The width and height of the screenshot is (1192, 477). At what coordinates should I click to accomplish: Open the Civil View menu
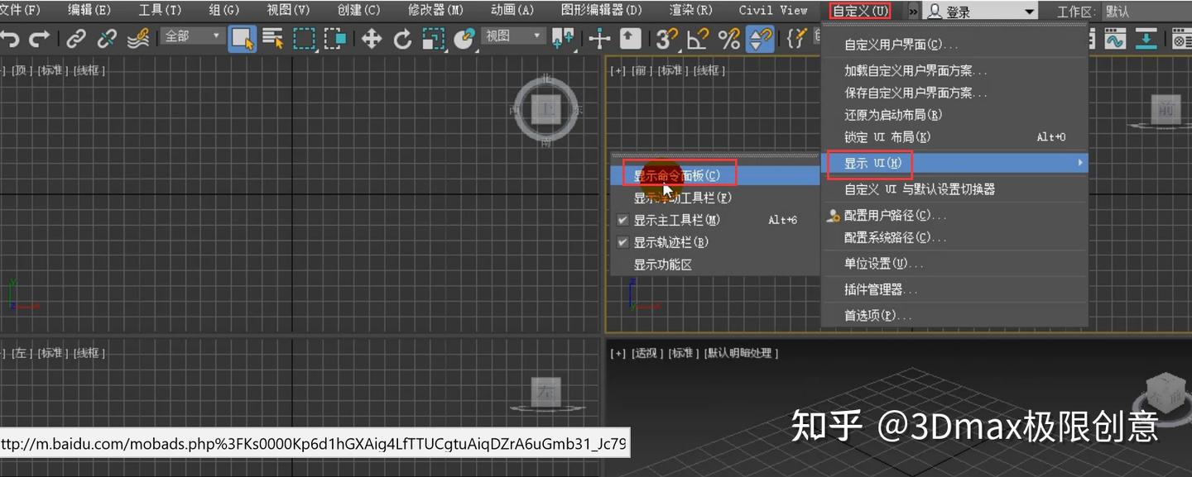[x=773, y=11]
